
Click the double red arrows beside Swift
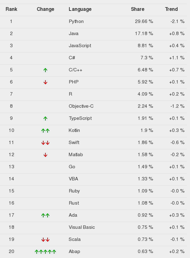pos(45,143)
